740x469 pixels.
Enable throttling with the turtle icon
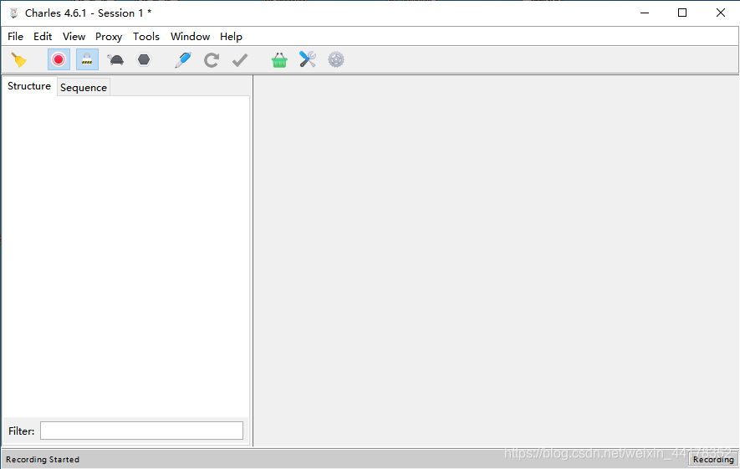pos(115,60)
